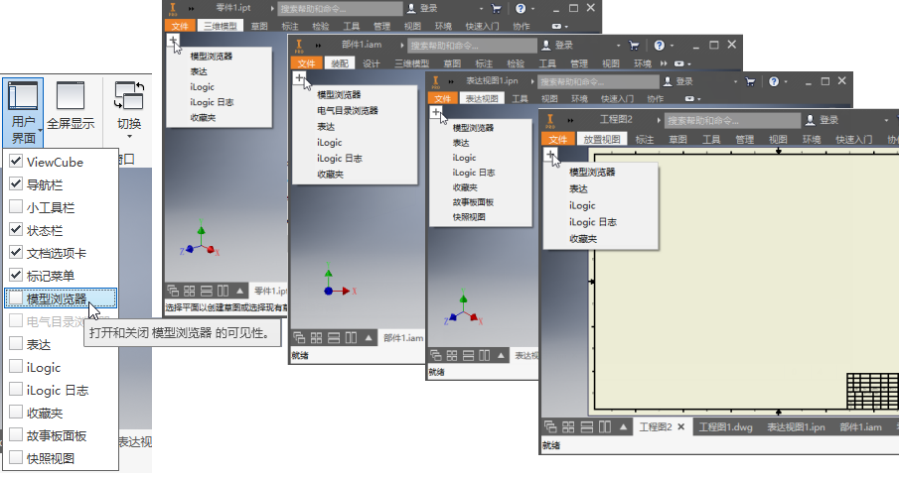Image resolution: width=899 pixels, height=477 pixels.
Task: Select 电气目录浏览器 in 部件1.iam popup menu
Action: 348,110
